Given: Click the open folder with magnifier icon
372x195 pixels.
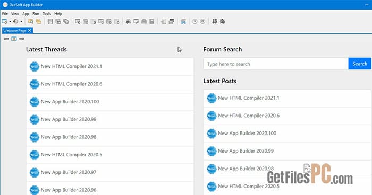Looking at the screenshot, I should pos(31,21).
